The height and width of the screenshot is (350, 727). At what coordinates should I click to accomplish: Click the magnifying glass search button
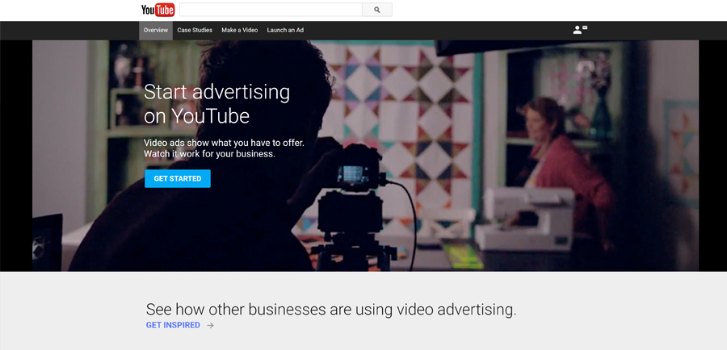[377, 10]
